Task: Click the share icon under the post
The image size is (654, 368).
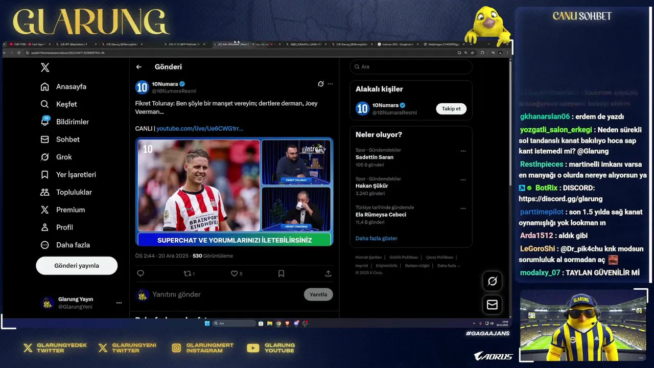Action: [328, 273]
